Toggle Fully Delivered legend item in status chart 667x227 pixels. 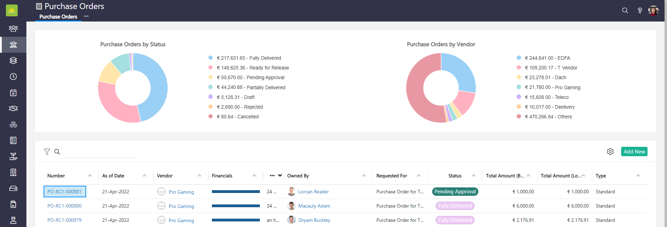(x=248, y=58)
